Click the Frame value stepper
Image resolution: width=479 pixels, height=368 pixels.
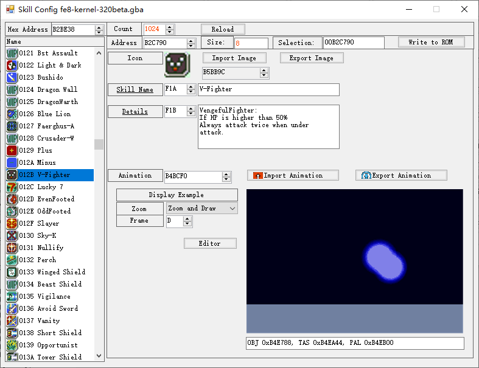click(x=187, y=221)
